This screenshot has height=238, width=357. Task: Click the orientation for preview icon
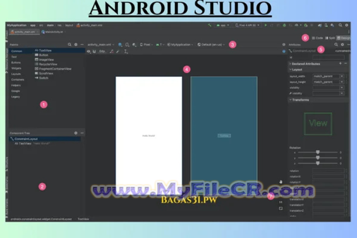pyautogui.click(x=127, y=45)
